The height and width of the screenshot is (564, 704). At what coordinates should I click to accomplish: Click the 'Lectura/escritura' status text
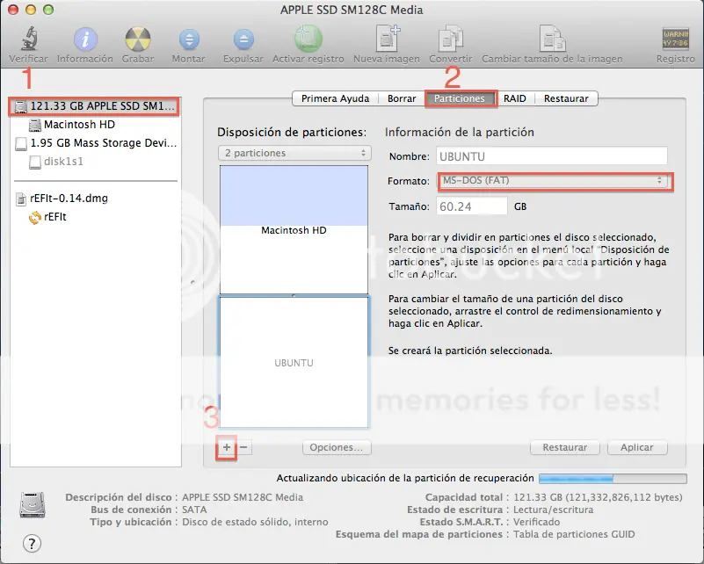pos(553,510)
